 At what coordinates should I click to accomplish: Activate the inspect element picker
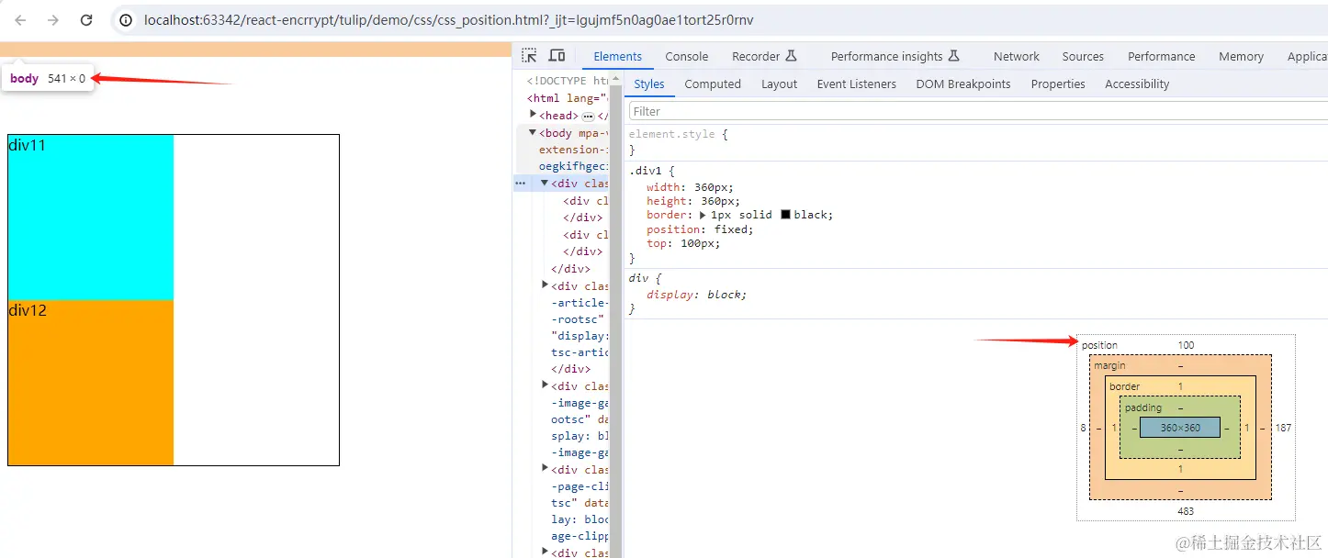tap(529, 56)
